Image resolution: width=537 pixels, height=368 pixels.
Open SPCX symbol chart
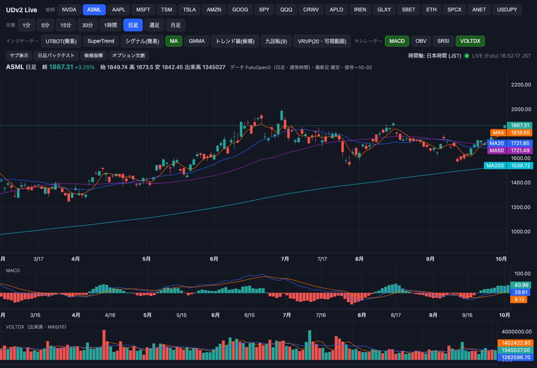pyautogui.click(x=454, y=10)
